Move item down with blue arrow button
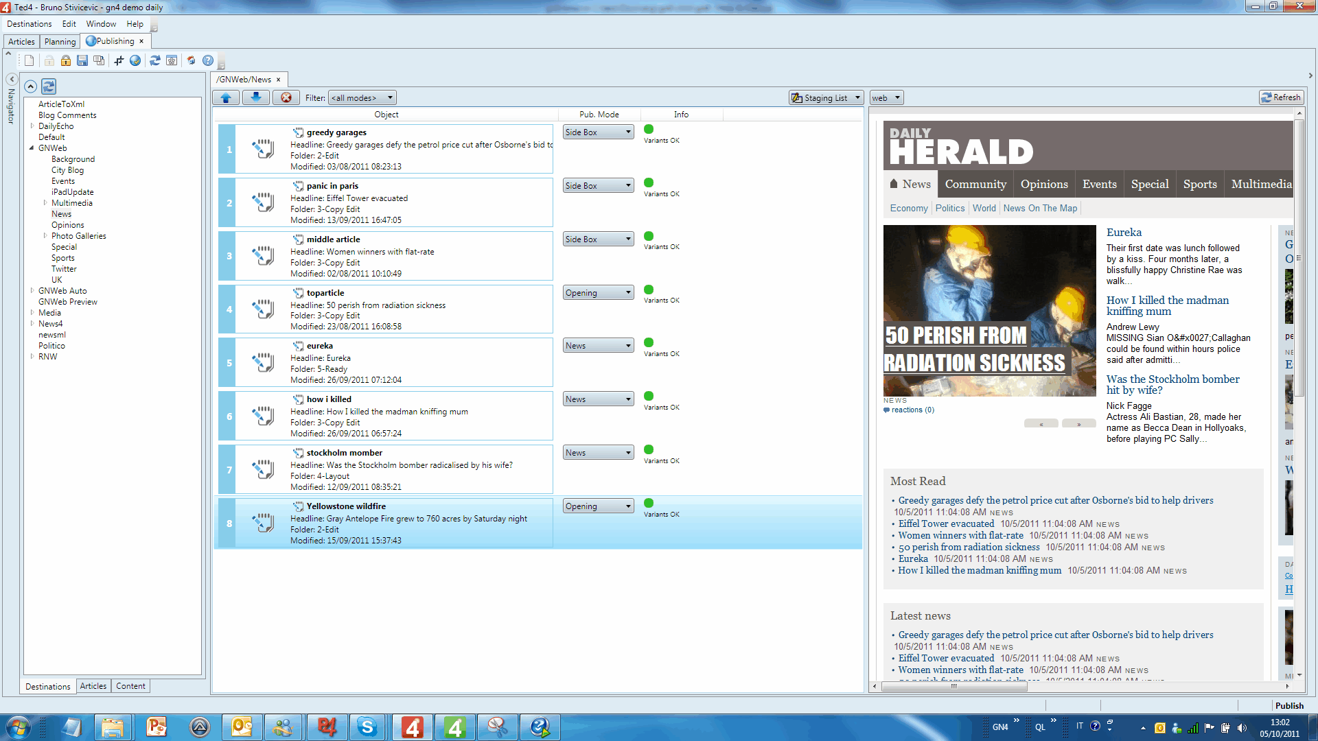1318x741 pixels. [x=256, y=97]
